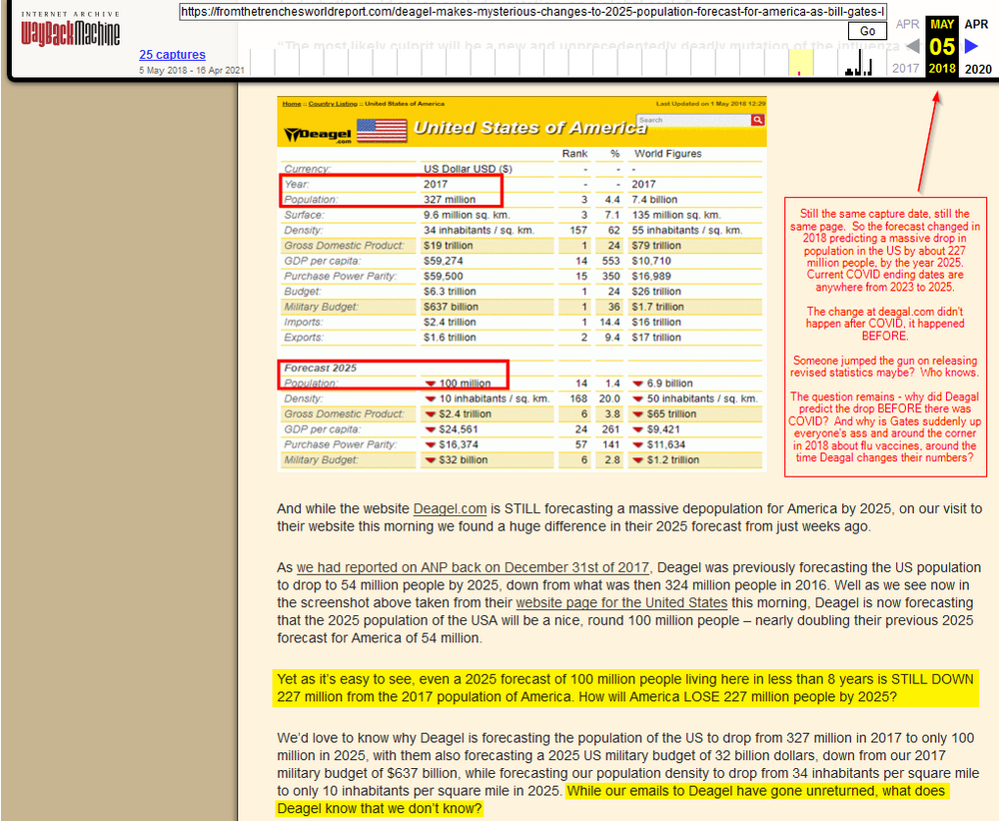This screenshot has width=999, height=821.
Task: Click the 'Military Budget: $637 billion' value
Action: [451, 307]
